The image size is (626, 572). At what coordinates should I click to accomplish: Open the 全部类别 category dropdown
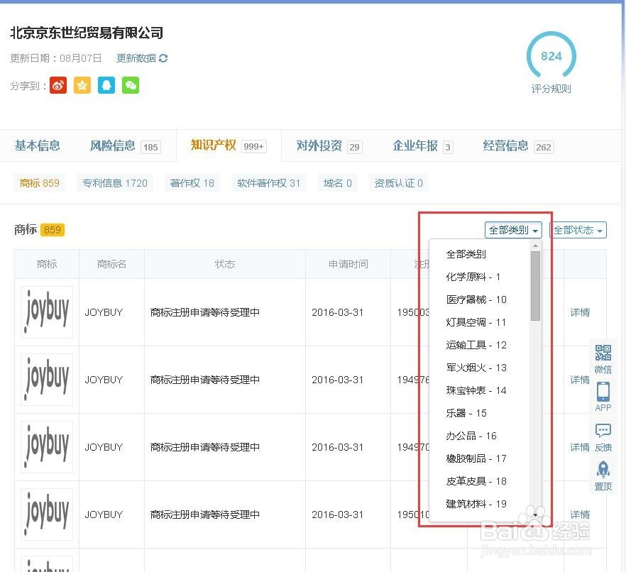[513, 231]
